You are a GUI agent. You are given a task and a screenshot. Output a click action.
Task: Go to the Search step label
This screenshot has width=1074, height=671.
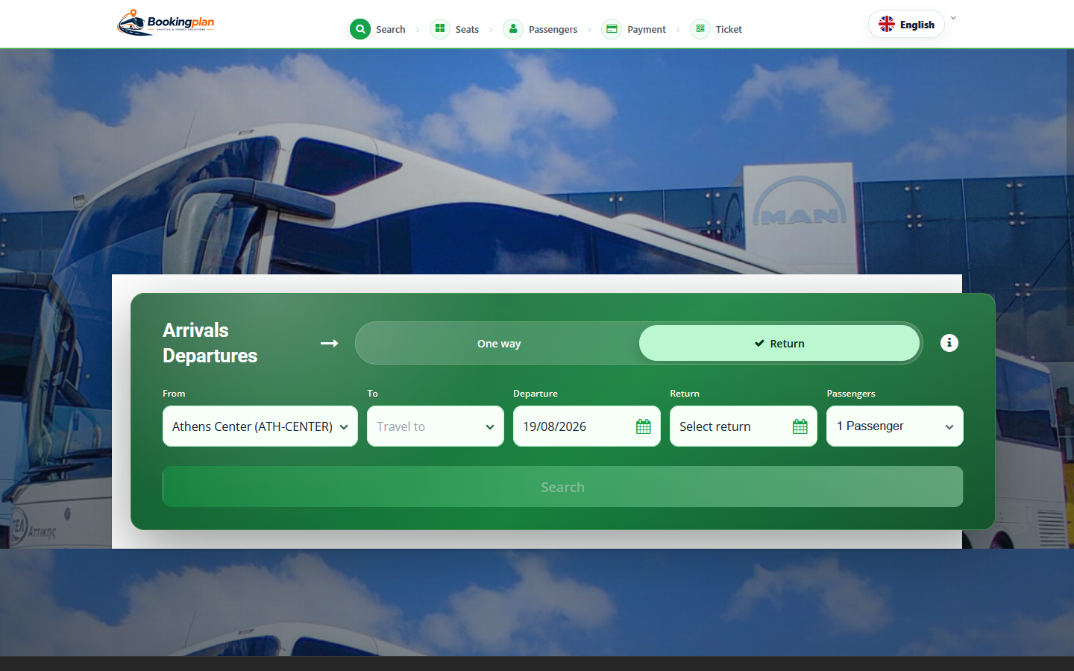[x=391, y=30]
